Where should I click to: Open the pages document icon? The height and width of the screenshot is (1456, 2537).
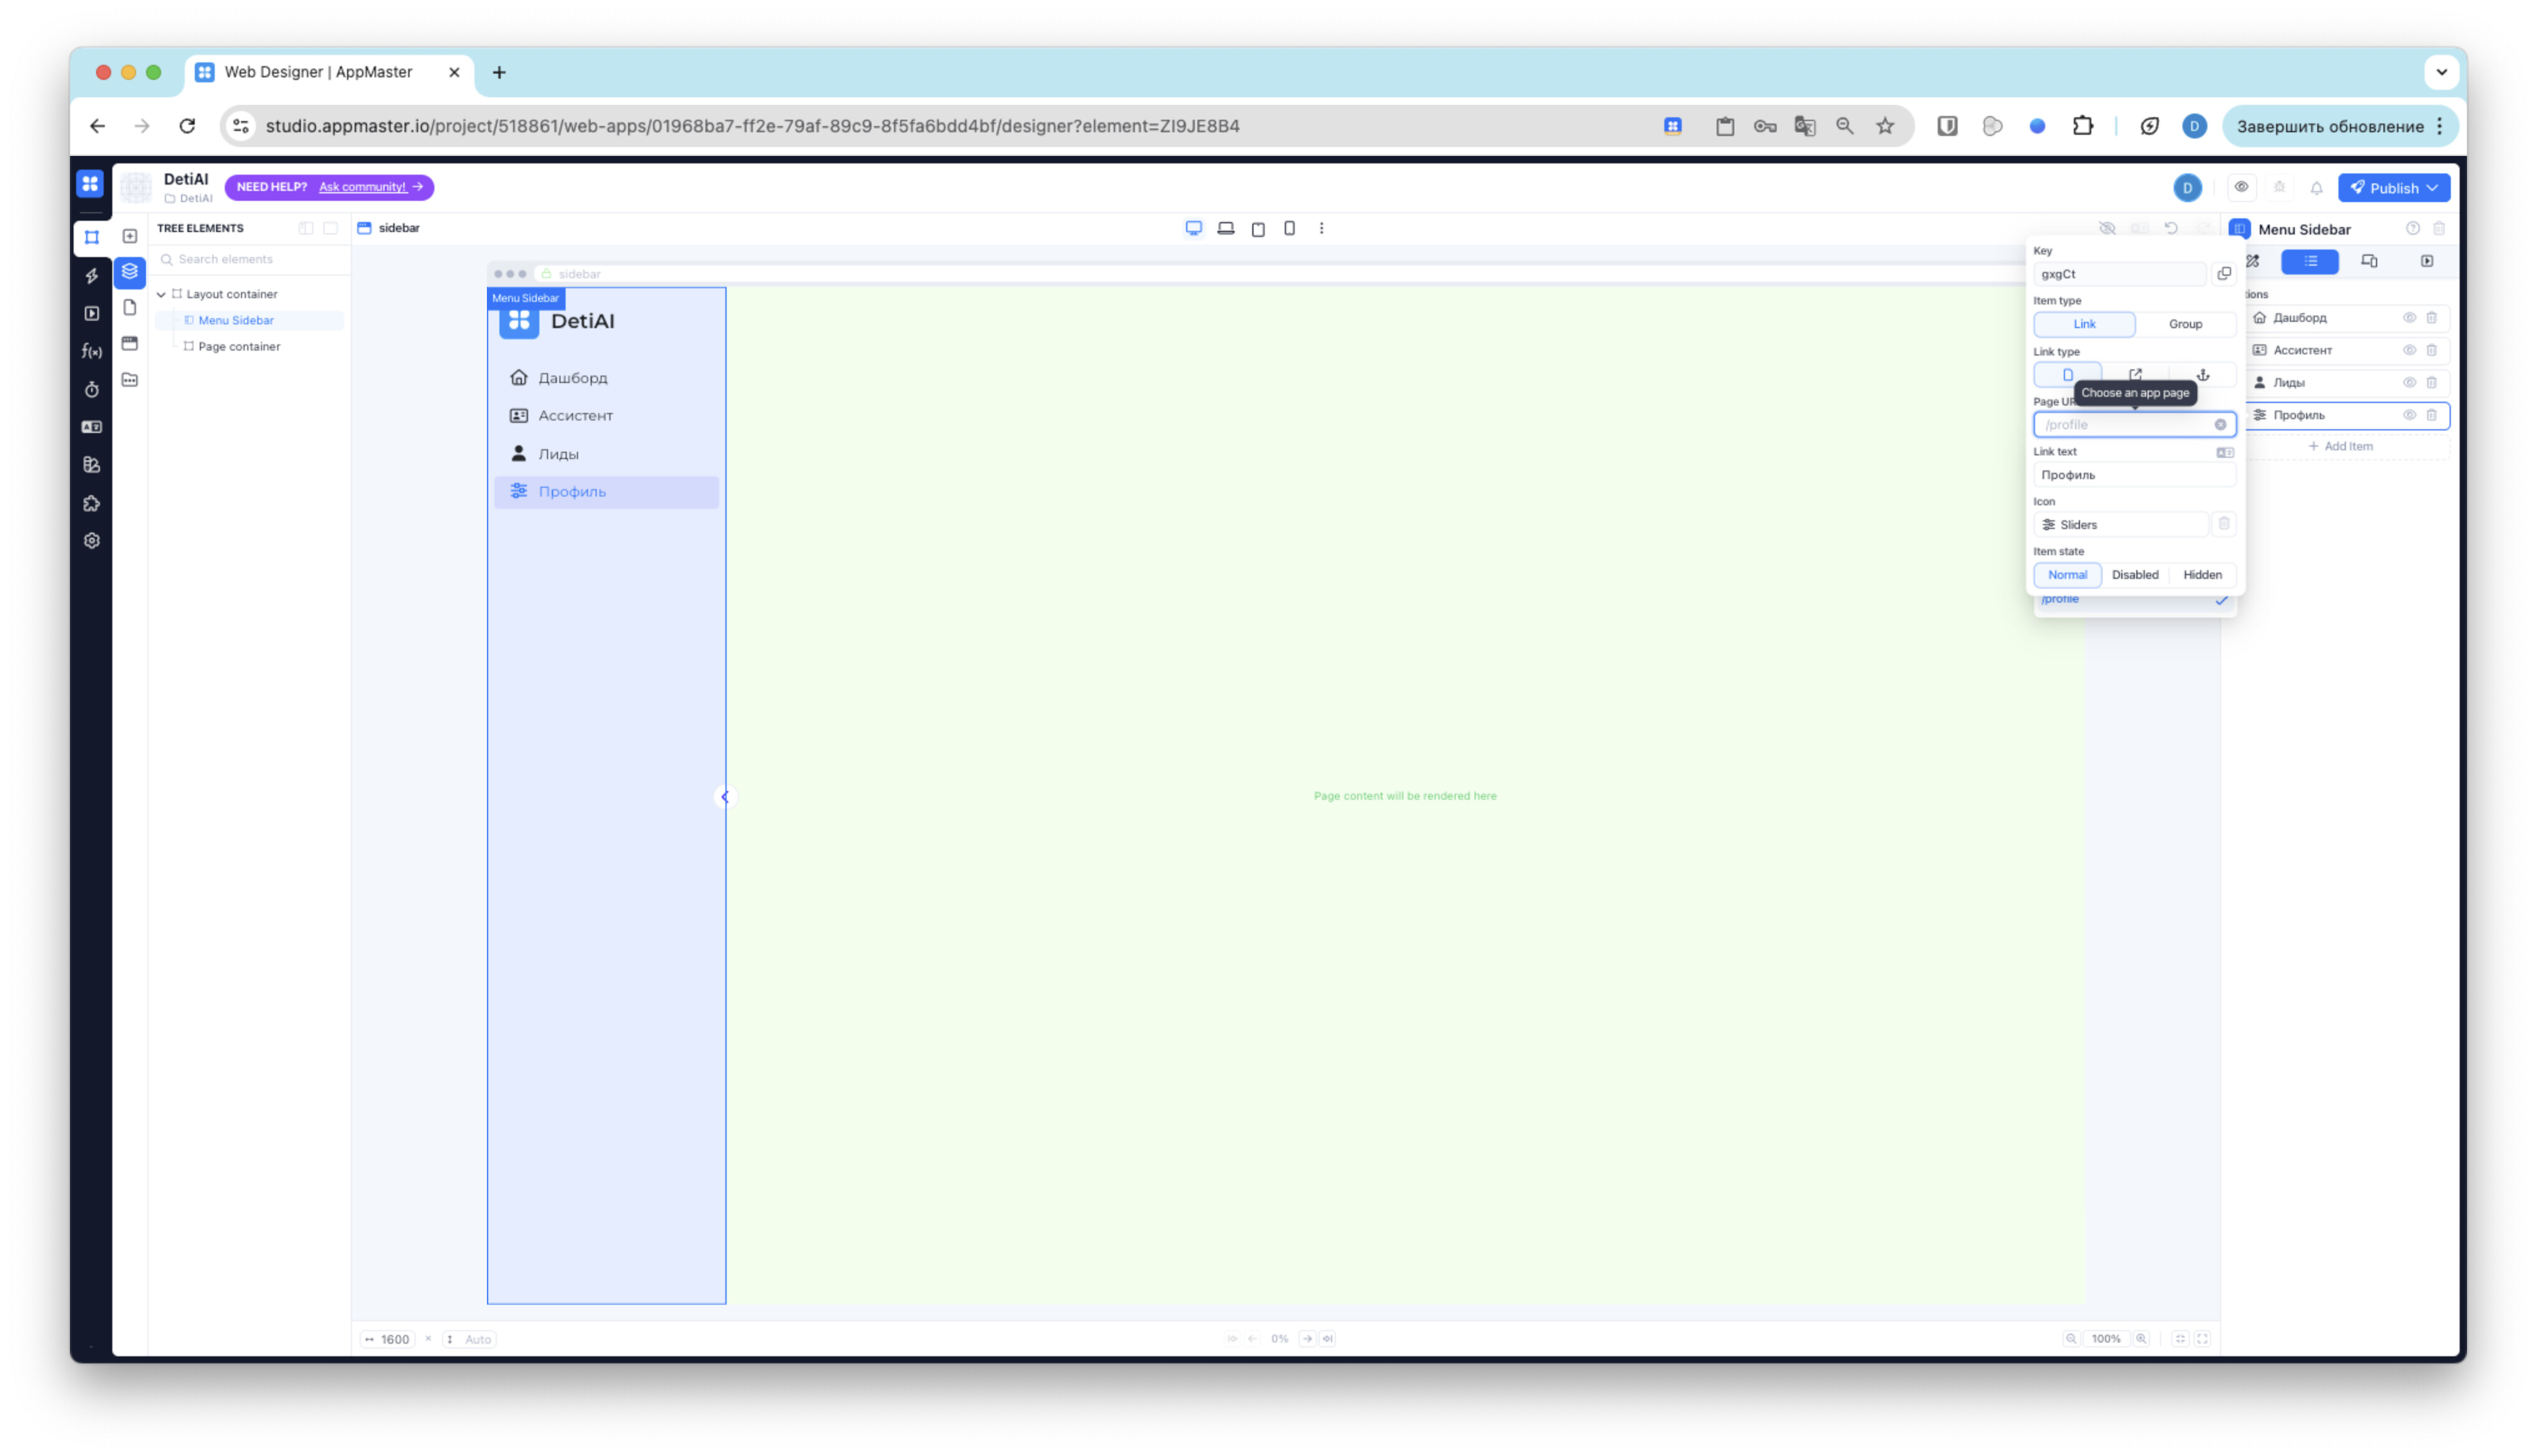pos(130,308)
